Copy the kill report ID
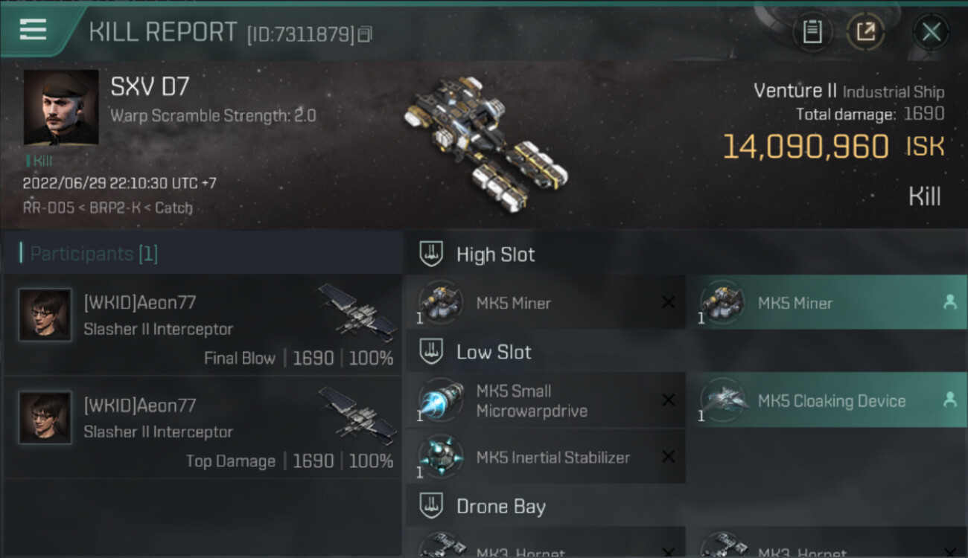Viewport: 968px width, 558px height. point(365,34)
